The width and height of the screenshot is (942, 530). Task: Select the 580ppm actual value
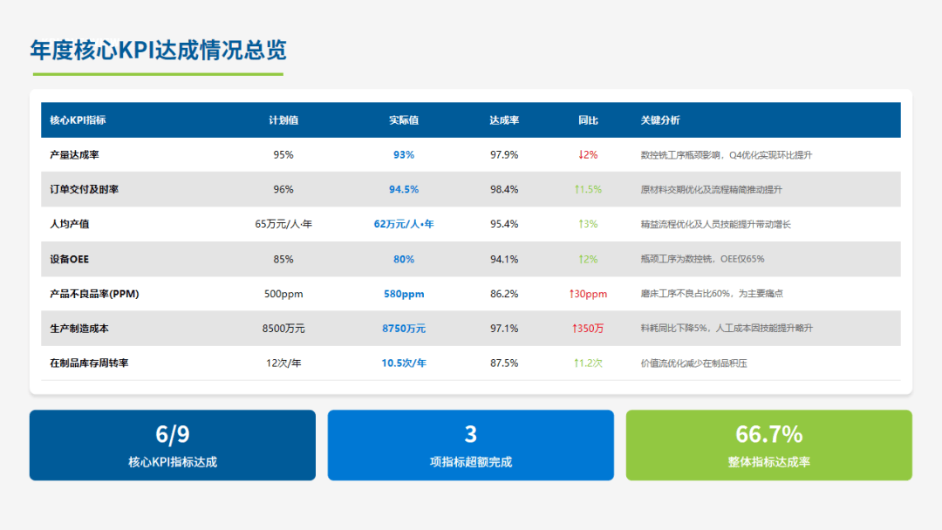click(404, 294)
